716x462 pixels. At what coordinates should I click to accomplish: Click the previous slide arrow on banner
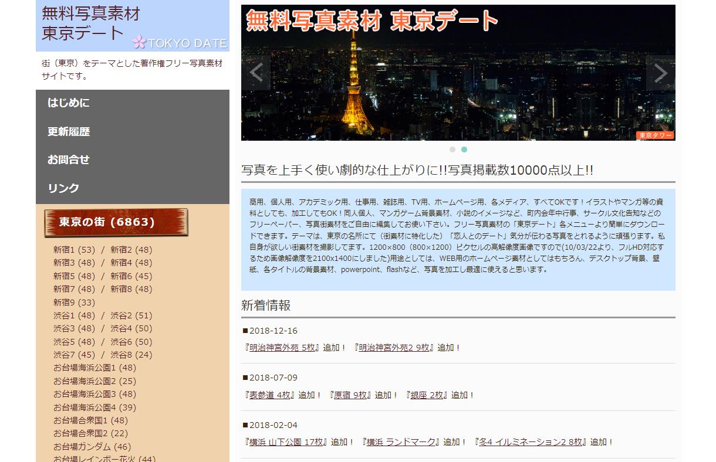click(256, 73)
